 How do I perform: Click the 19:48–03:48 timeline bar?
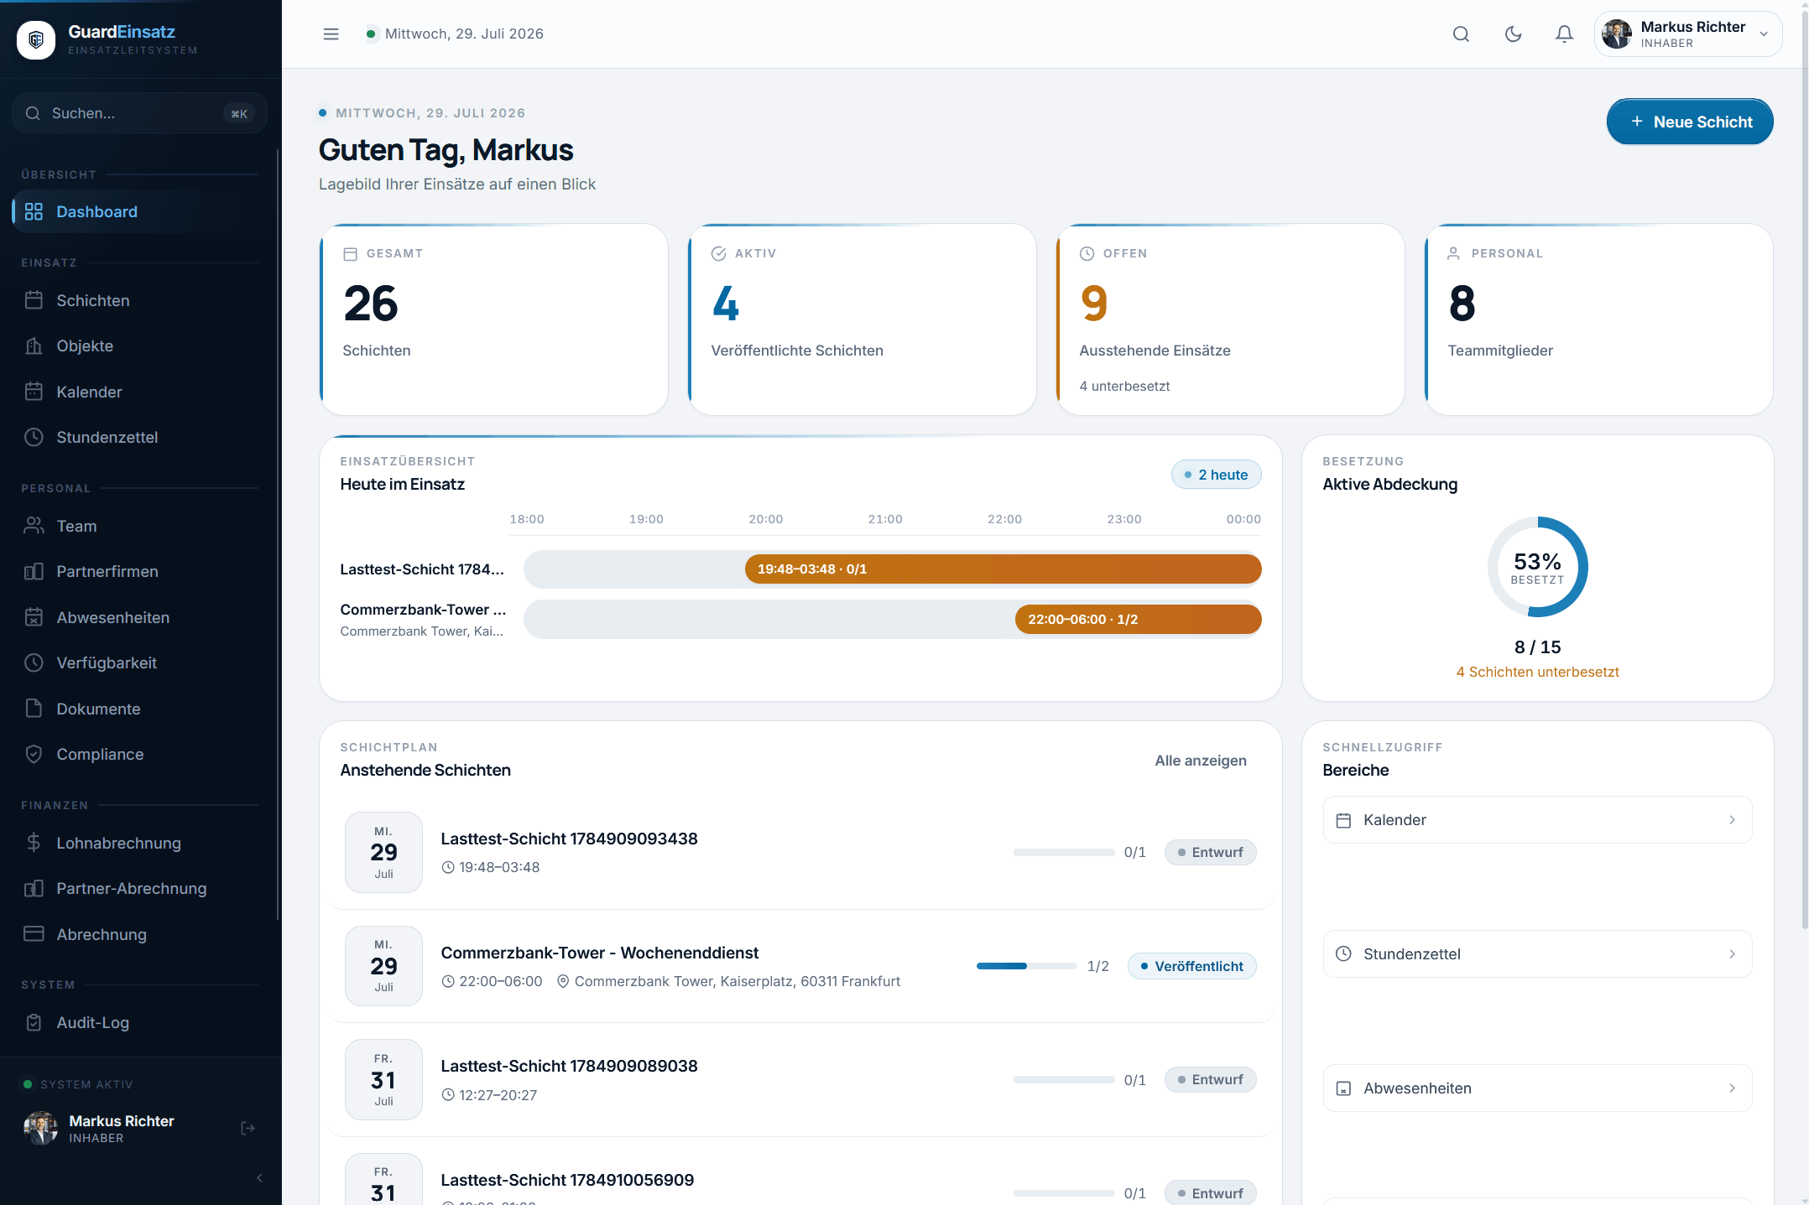tap(1003, 569)
